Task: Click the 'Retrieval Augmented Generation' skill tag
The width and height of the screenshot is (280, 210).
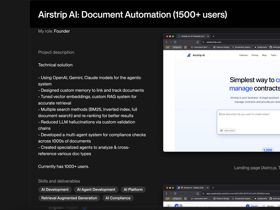Action: 69,198
